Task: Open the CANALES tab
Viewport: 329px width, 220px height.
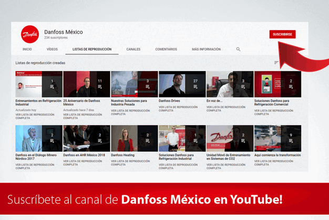Action: pyautogui.click(x=133, y=49)
